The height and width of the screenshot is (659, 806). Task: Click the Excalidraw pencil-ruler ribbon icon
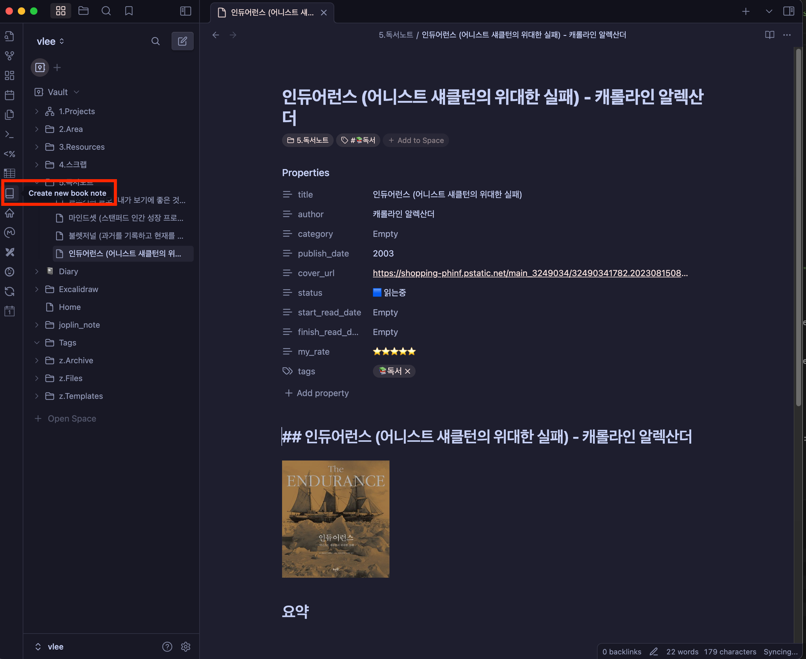tap(10, 252)
